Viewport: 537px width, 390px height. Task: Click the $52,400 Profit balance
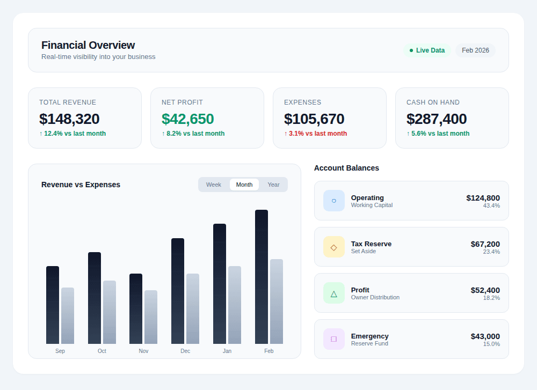point(485,290)
